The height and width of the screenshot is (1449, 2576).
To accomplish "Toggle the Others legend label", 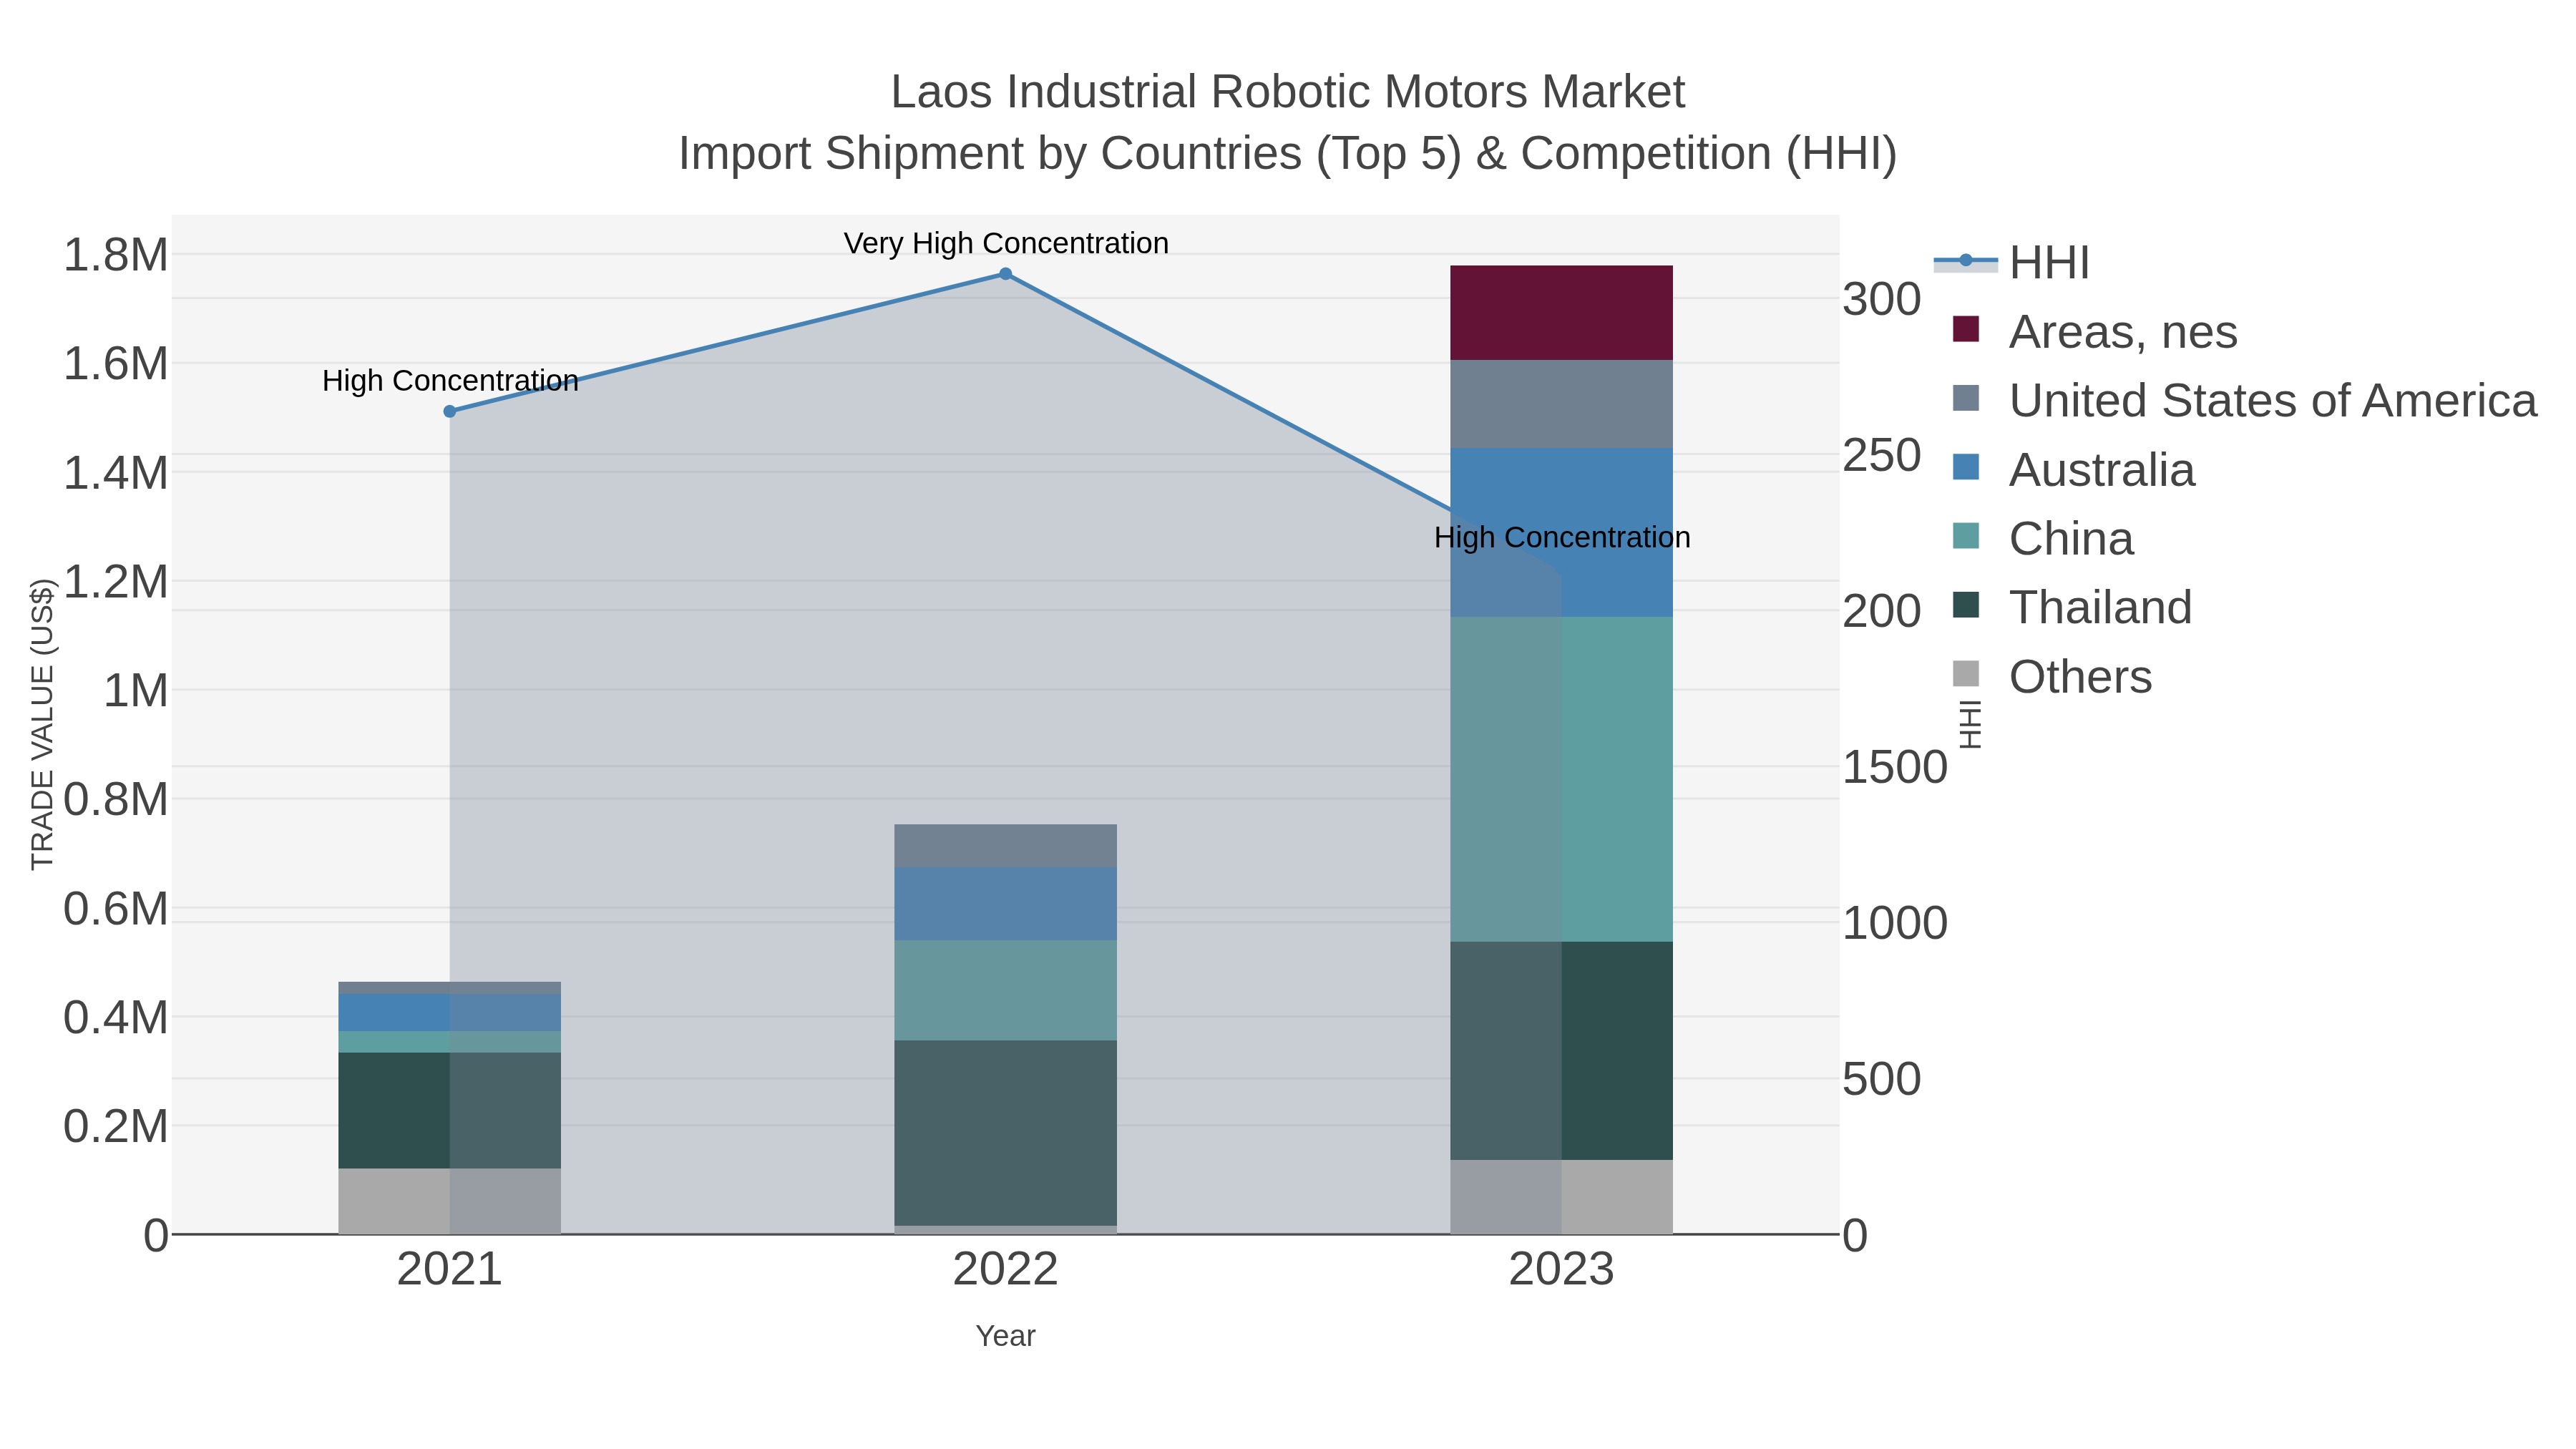I will coord(2080,677).
